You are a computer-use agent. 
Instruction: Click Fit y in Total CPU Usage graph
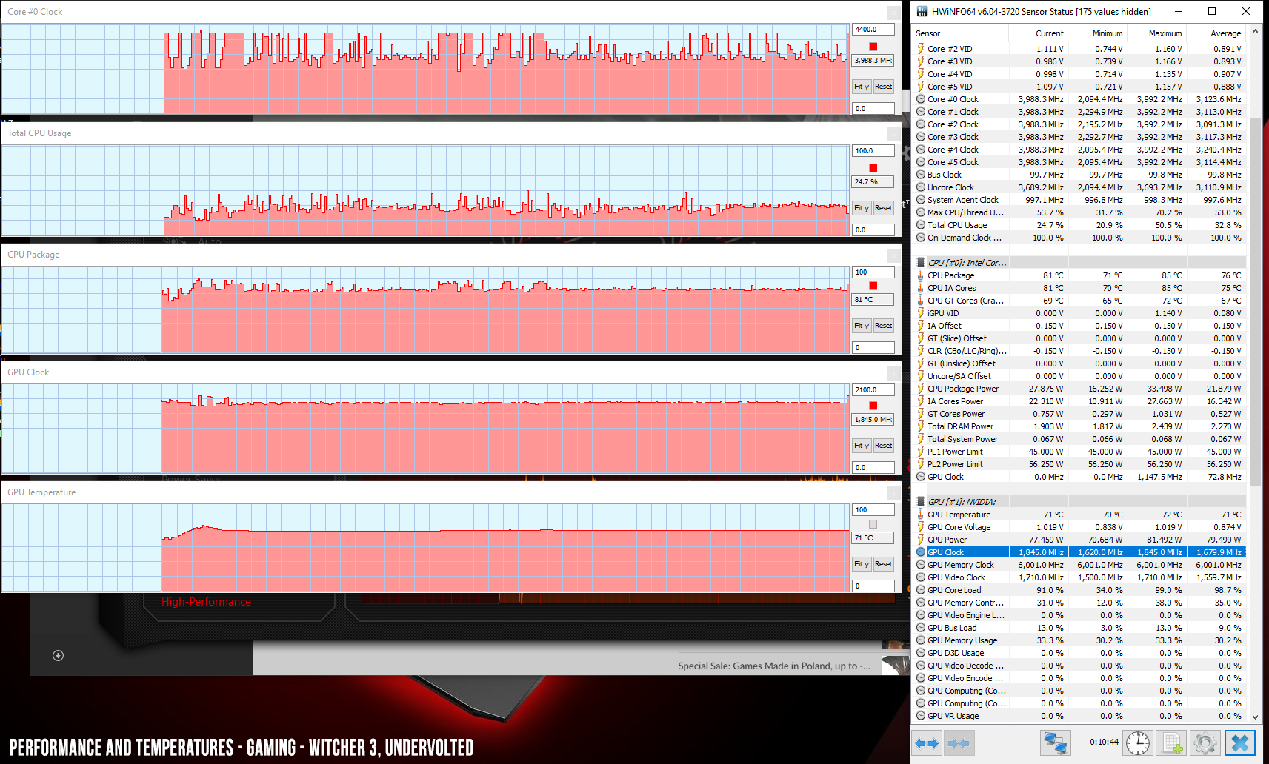(862, 208)
